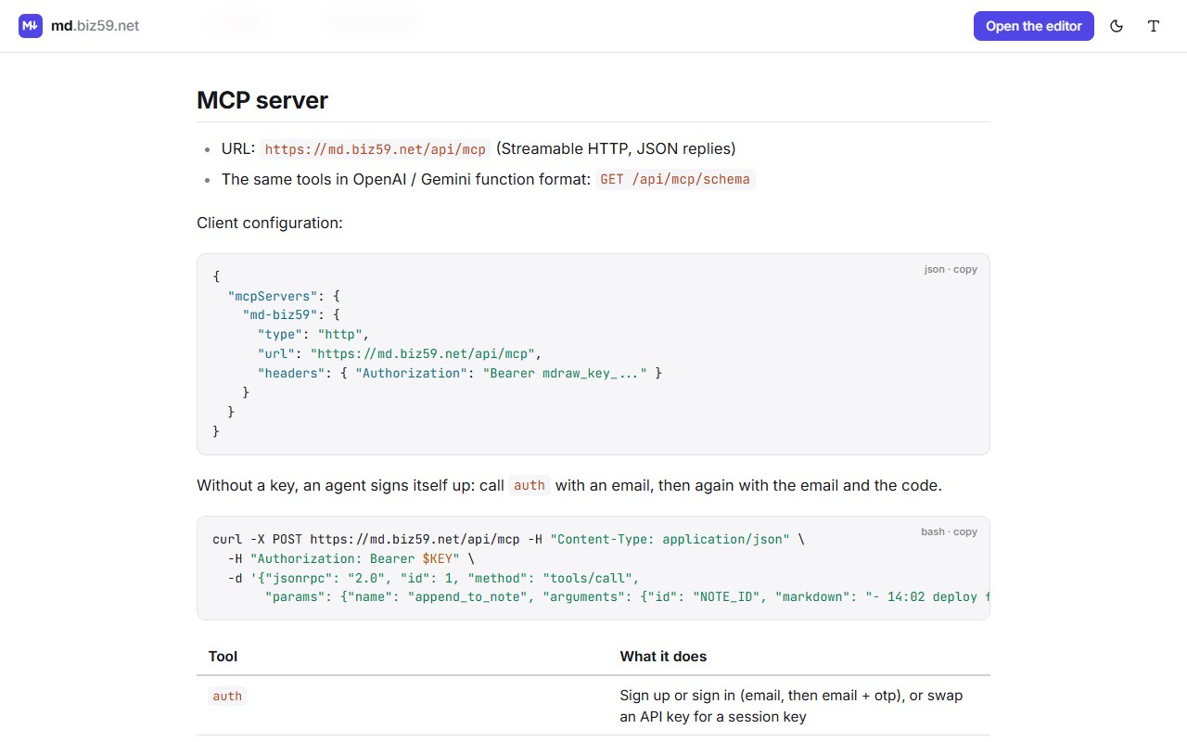The image size is (1187, 742).
Task: Click the "Client configuration:" text
Action: 270,223
